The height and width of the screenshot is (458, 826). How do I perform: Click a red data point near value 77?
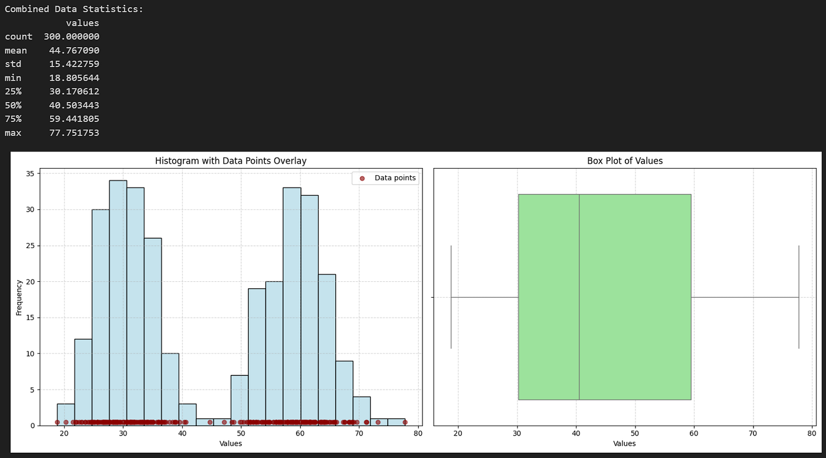406,422
